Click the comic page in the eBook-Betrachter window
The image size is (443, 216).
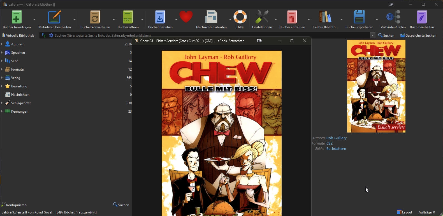click(x=222, y=133)
